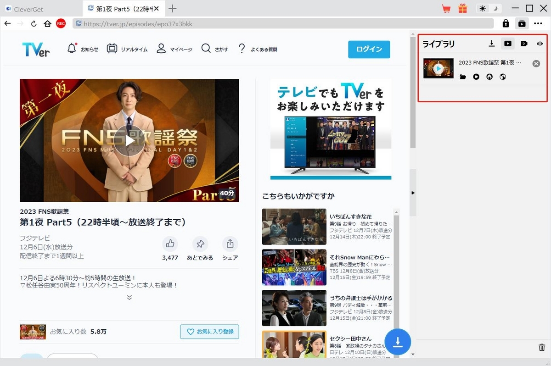Collapse library panel with side arrow

413,193
